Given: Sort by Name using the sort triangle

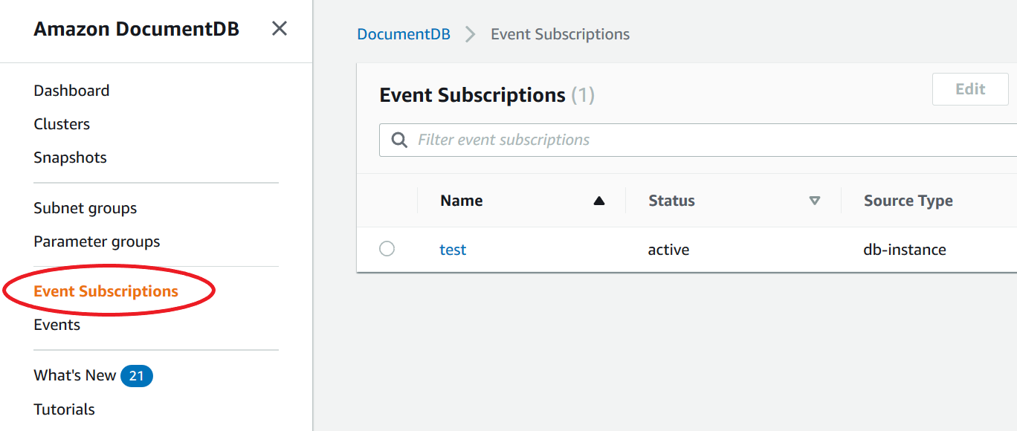Looking at the screenshot, I should [599, 200].
